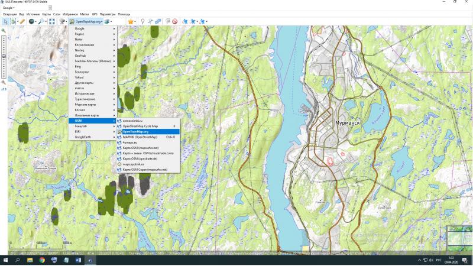Click the yellow star favorites icon

click(130, 21)
